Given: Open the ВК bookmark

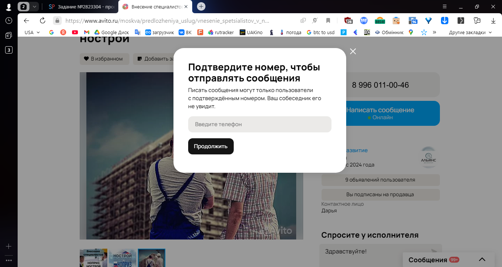Looking at the screenshot, I should tap(185, 32).
